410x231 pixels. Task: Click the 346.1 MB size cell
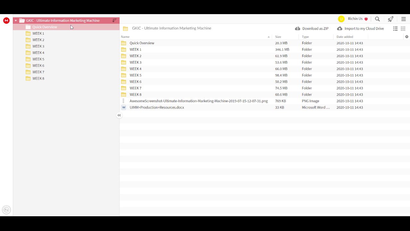[x=282, y=49]
